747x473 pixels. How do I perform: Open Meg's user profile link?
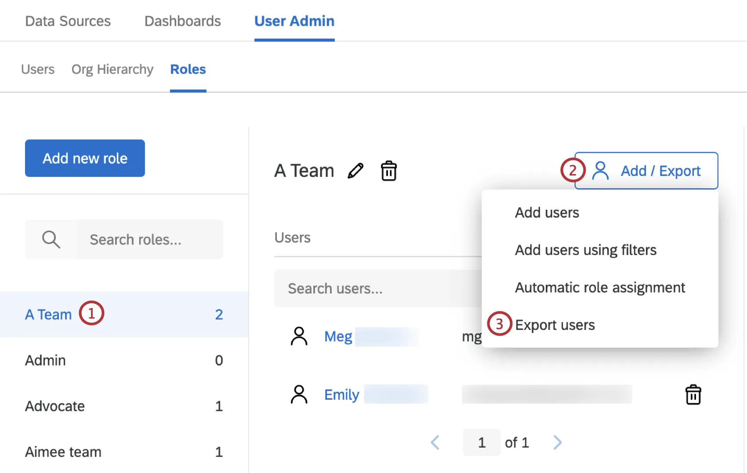pos(338,337)
